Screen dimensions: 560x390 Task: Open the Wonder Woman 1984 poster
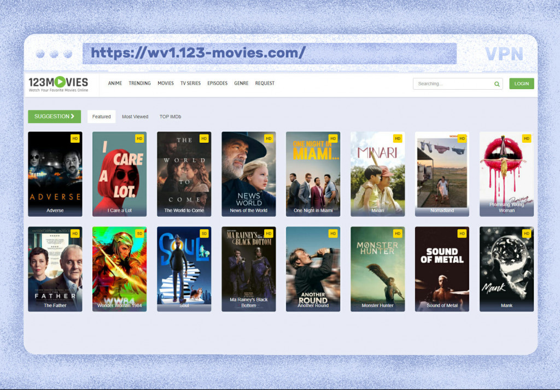pos(120,269)
